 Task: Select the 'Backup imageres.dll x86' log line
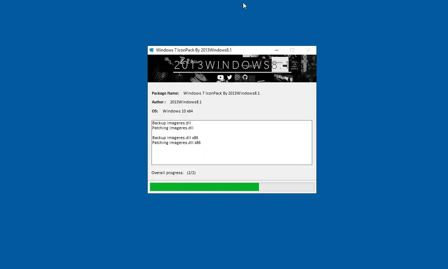(175, 138)
